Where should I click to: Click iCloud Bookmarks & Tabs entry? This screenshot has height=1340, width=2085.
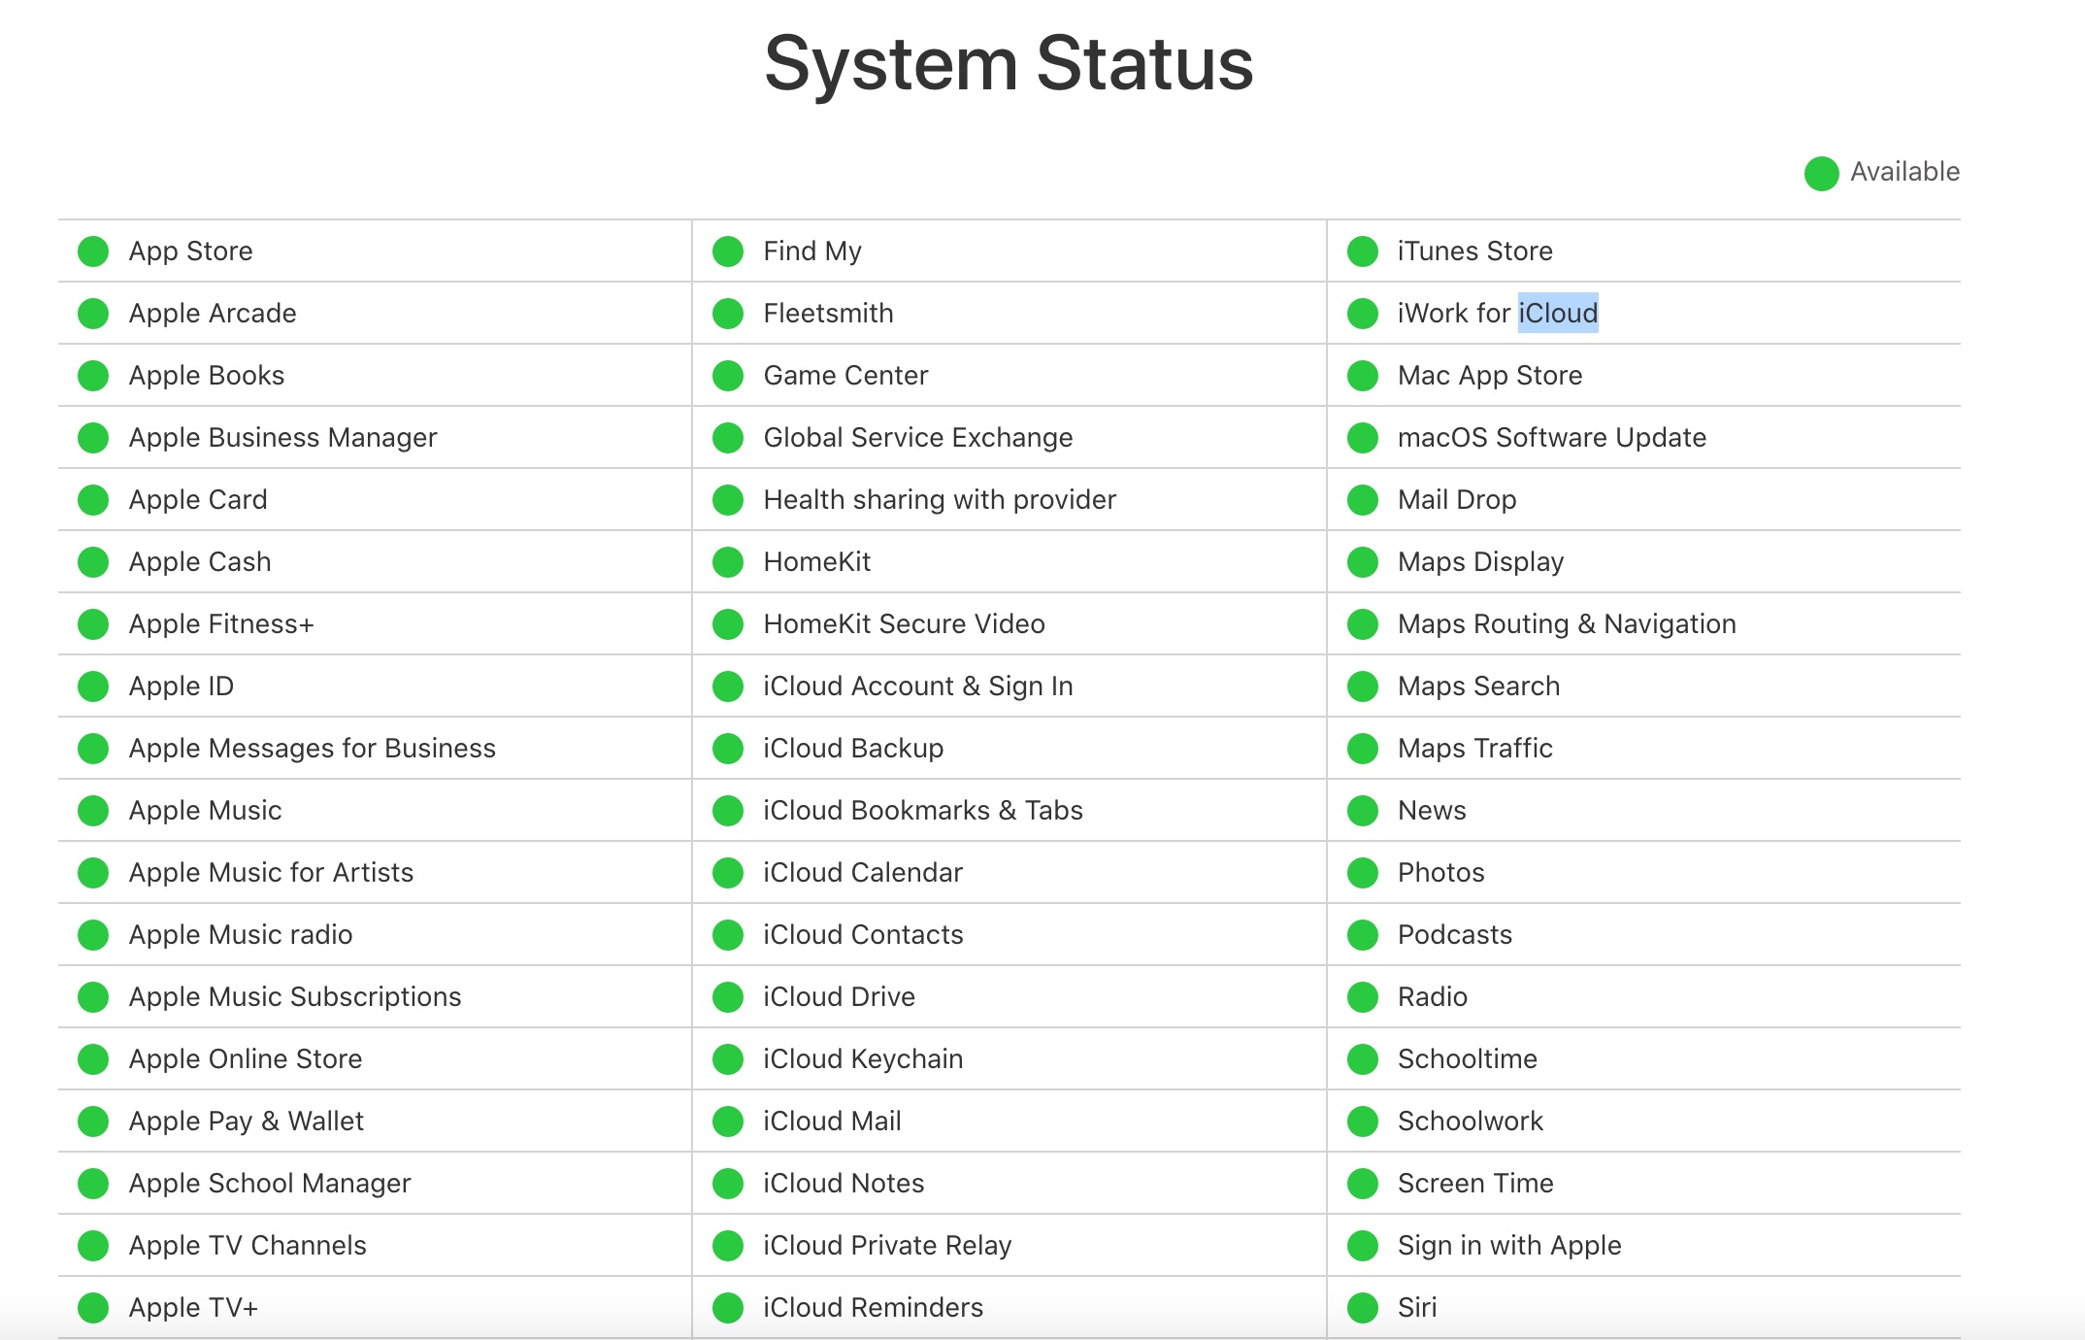[x=923, y=811]
